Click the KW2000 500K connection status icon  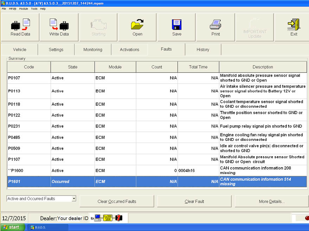coord(107,218)
